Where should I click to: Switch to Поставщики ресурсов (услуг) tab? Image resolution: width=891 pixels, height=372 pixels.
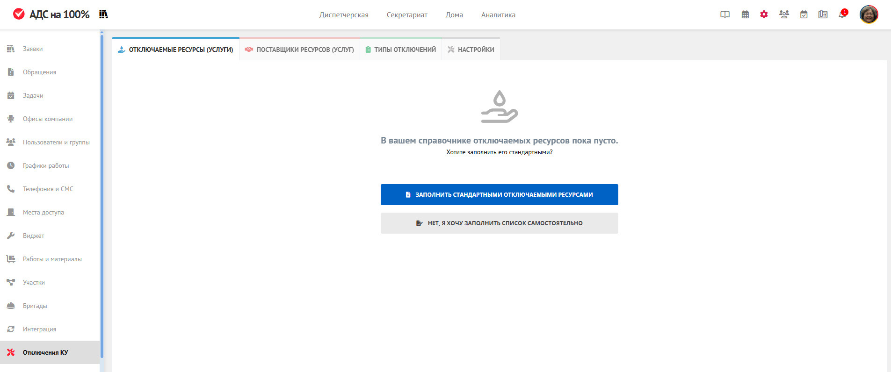tap(300, 50)
